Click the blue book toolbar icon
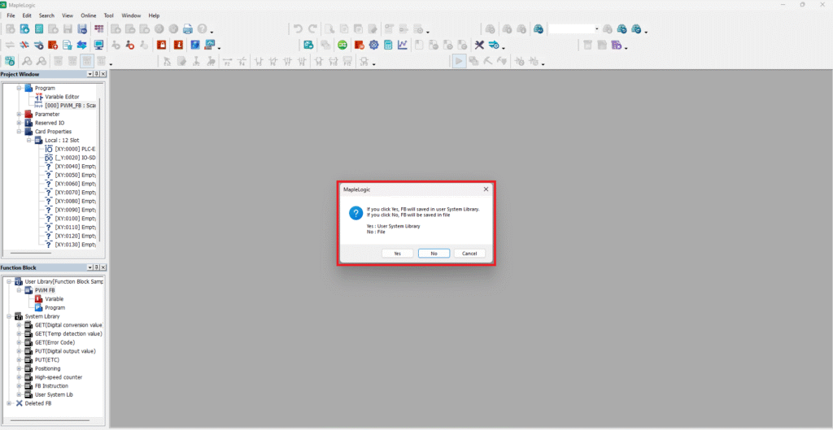833x430 pixels. pos(195,46)
